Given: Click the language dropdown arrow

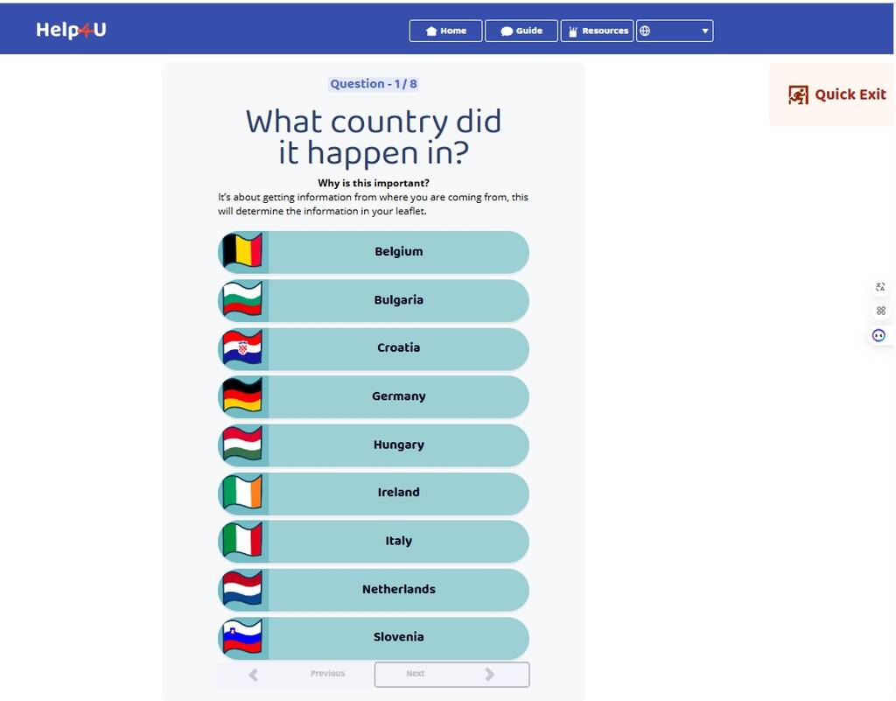Looking at the screenshot, I should 704,32.
